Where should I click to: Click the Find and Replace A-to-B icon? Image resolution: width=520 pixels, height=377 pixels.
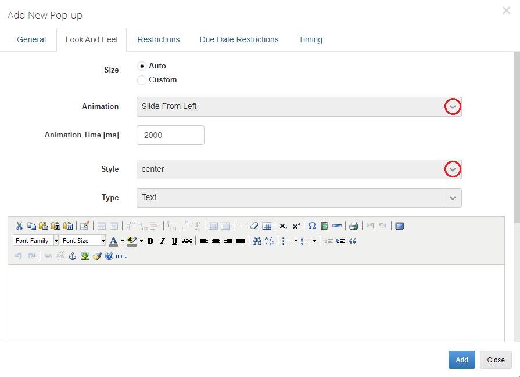270,241
